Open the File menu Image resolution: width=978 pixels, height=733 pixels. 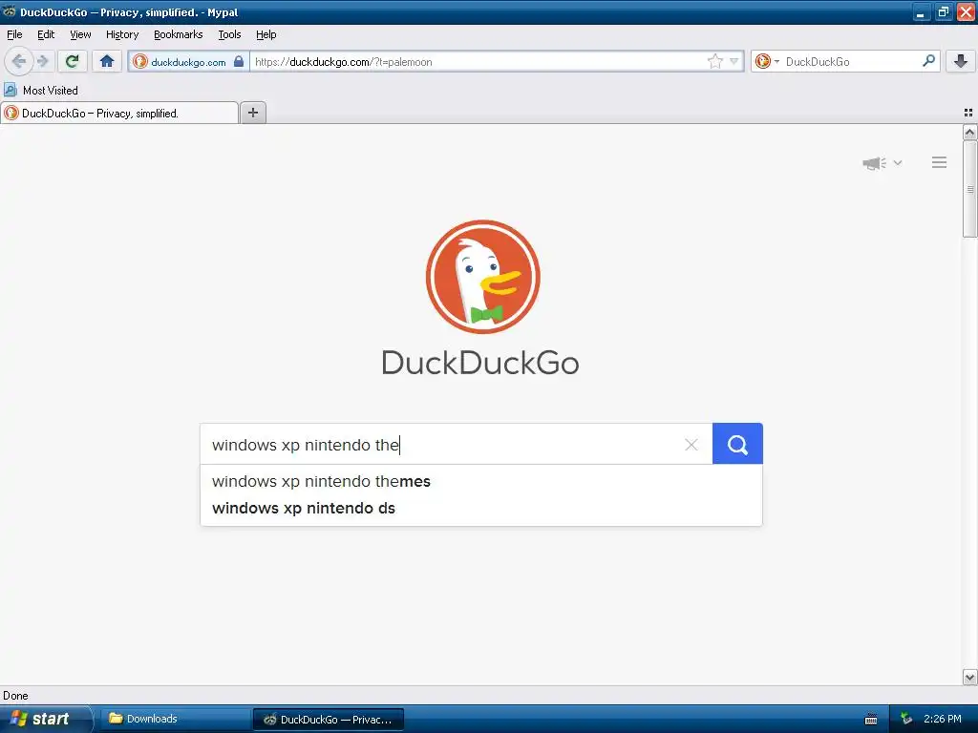pyautogui.click(x=14, y=34)
